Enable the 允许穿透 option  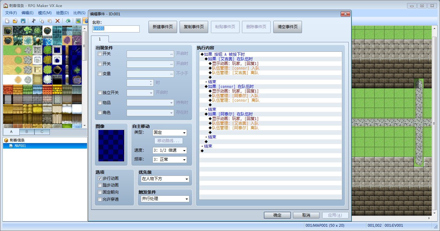(100, 199)
